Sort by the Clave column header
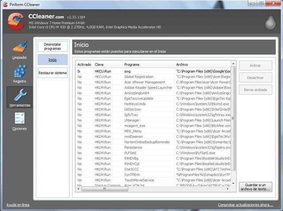283x211 pixels. click(108, 64)
